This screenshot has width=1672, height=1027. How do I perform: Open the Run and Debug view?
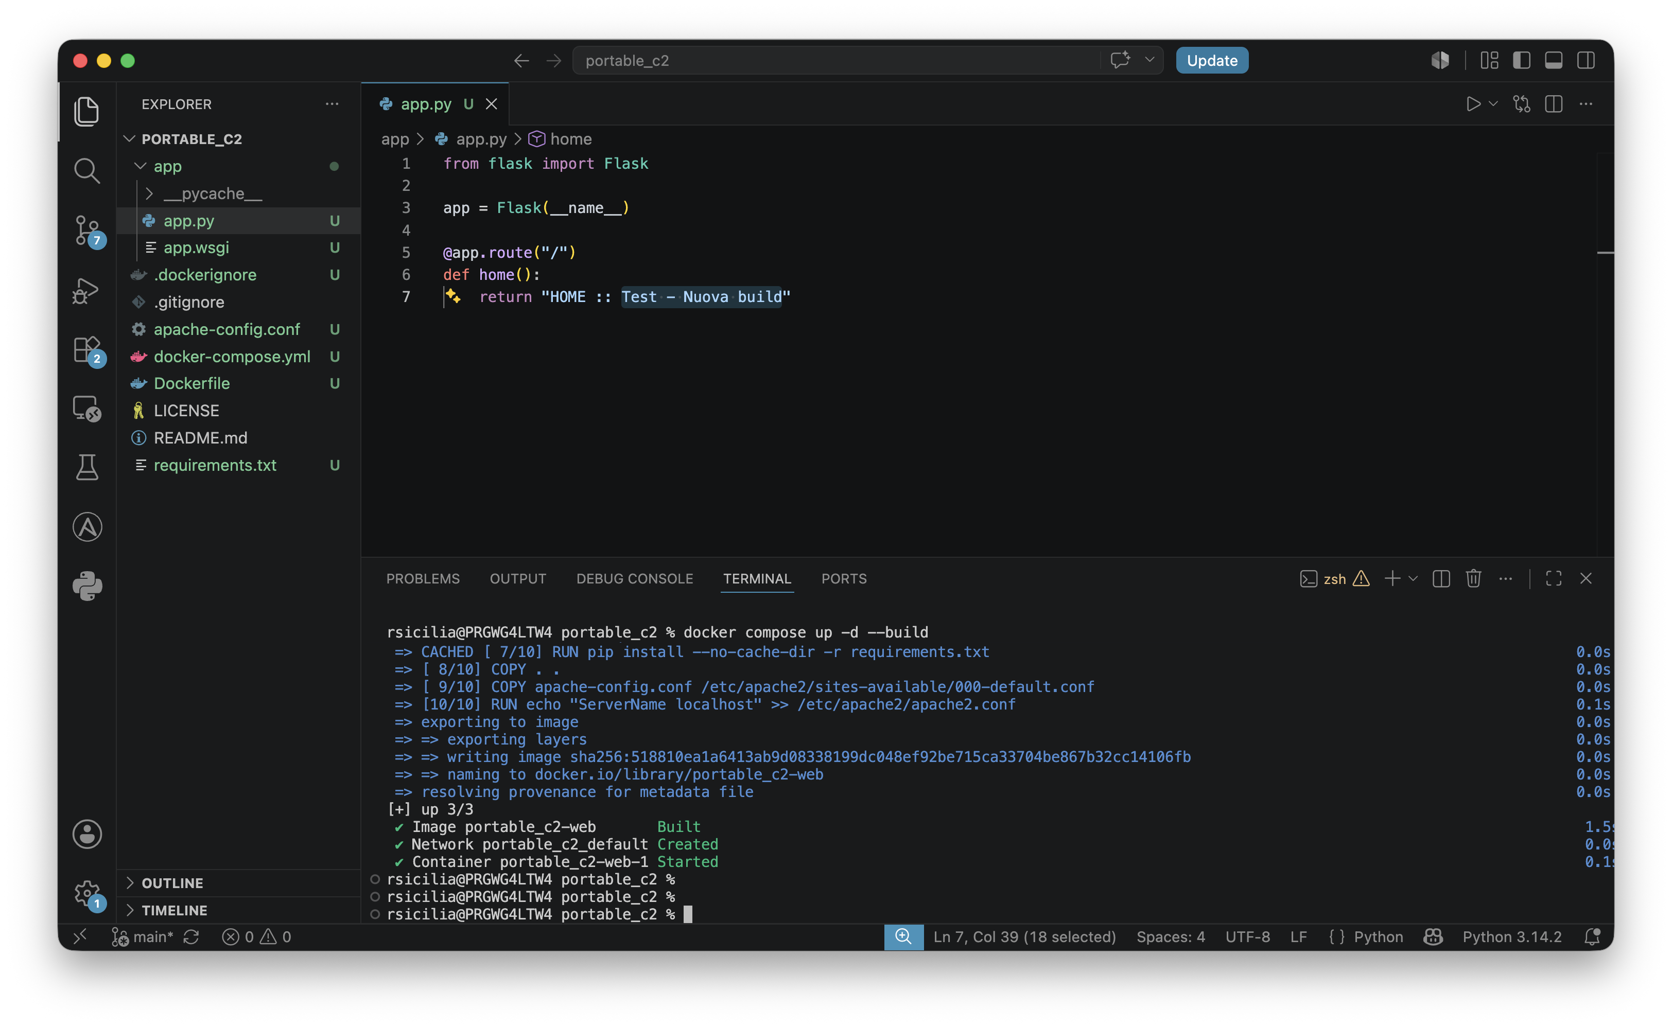[87, 291]
